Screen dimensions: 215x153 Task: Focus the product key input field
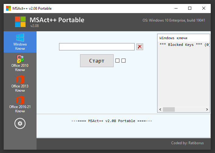(97, 46)
